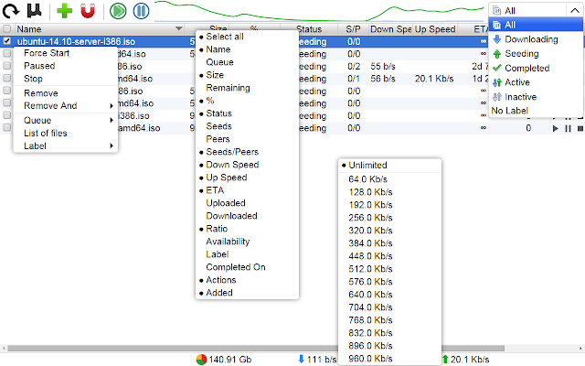
Task: Click the play icon in amd64.iso row
Action: [555, 128]
